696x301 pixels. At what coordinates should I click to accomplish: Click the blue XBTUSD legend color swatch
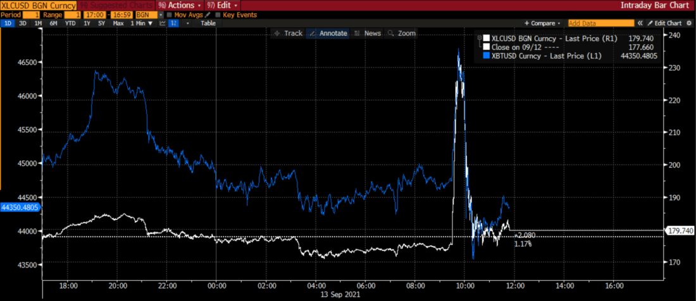[x=487, y=56]
